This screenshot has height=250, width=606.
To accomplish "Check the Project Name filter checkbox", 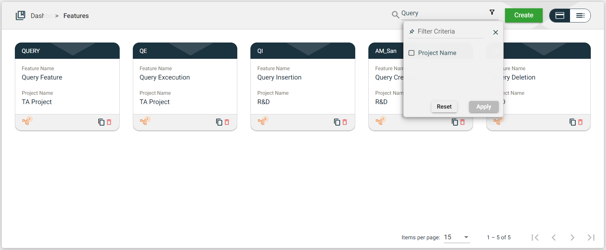I will (412, 53).
